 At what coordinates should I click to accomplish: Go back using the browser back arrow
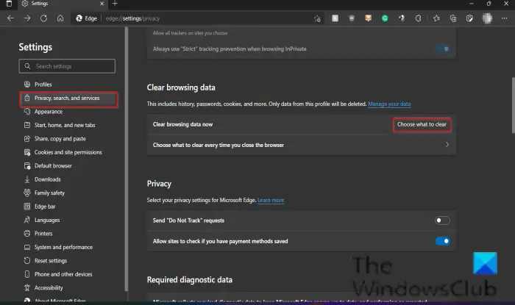pos(10,18)
